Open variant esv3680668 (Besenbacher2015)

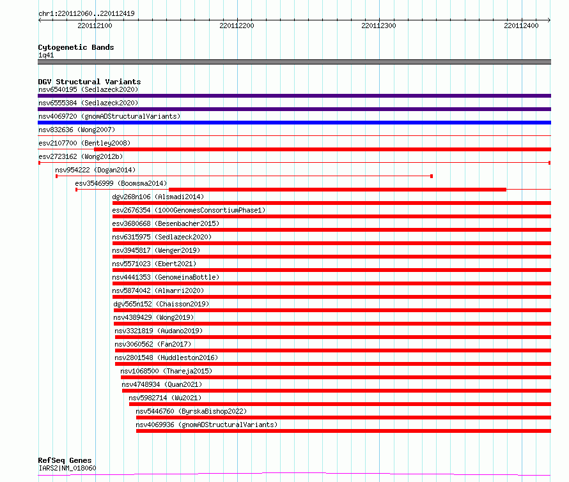coord(166,223)
